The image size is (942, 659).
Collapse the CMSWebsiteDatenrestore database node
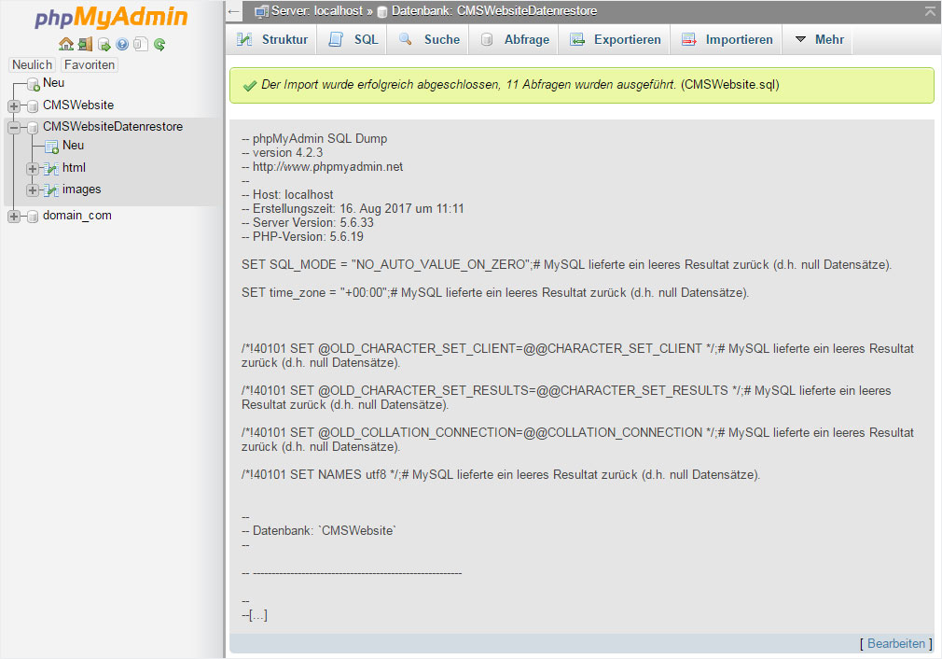(14, 128)
